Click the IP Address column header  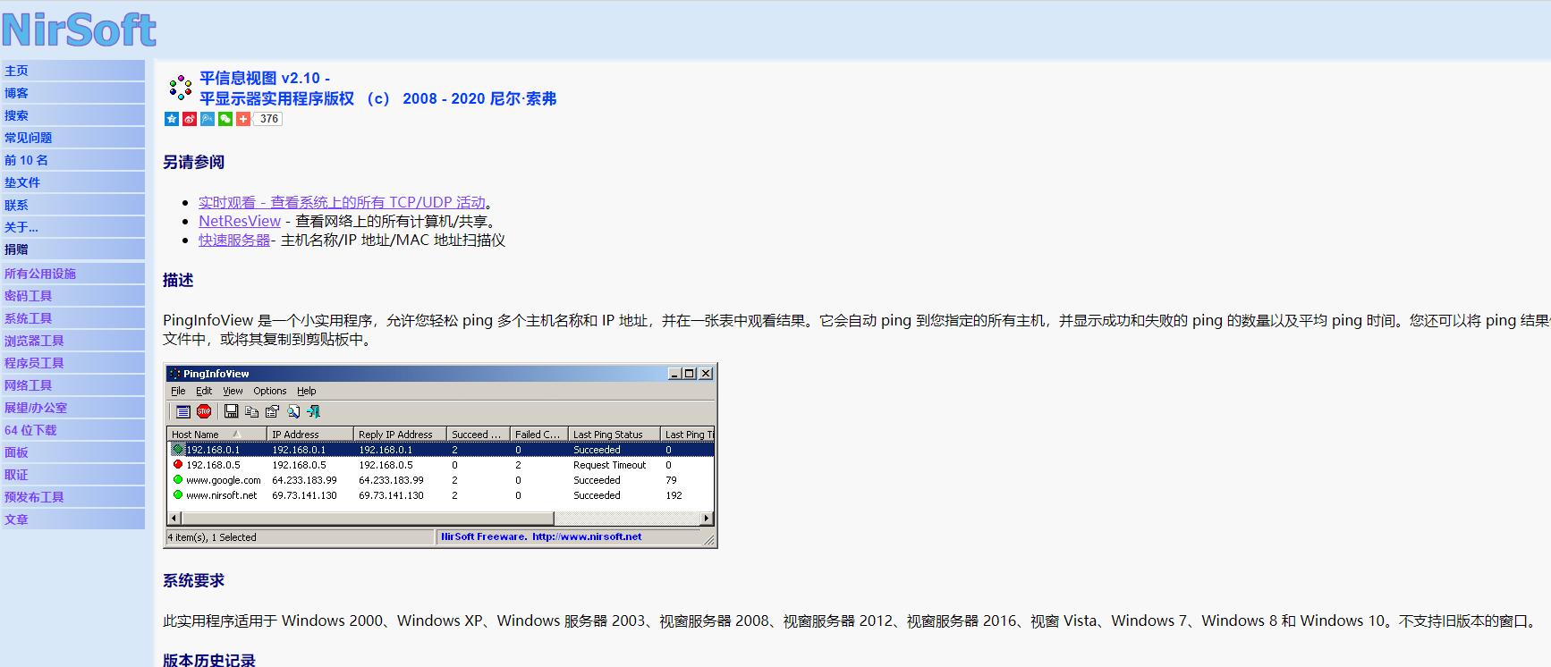point(310,434)
